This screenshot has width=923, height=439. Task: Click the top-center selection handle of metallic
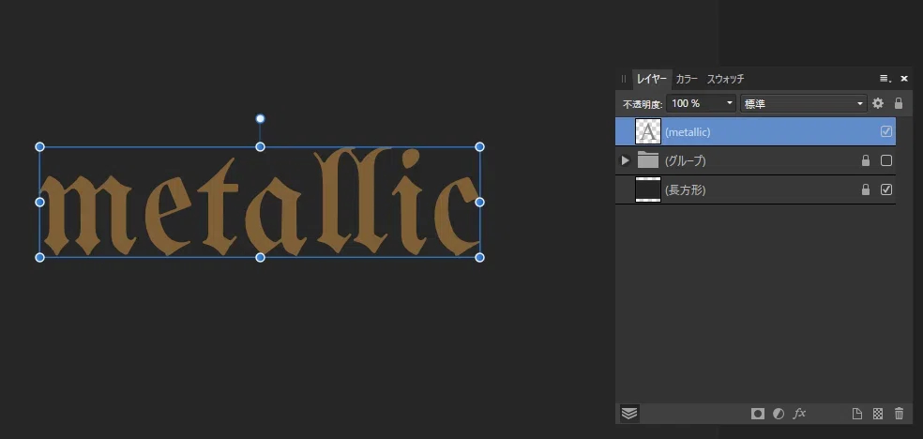[260, 146]
